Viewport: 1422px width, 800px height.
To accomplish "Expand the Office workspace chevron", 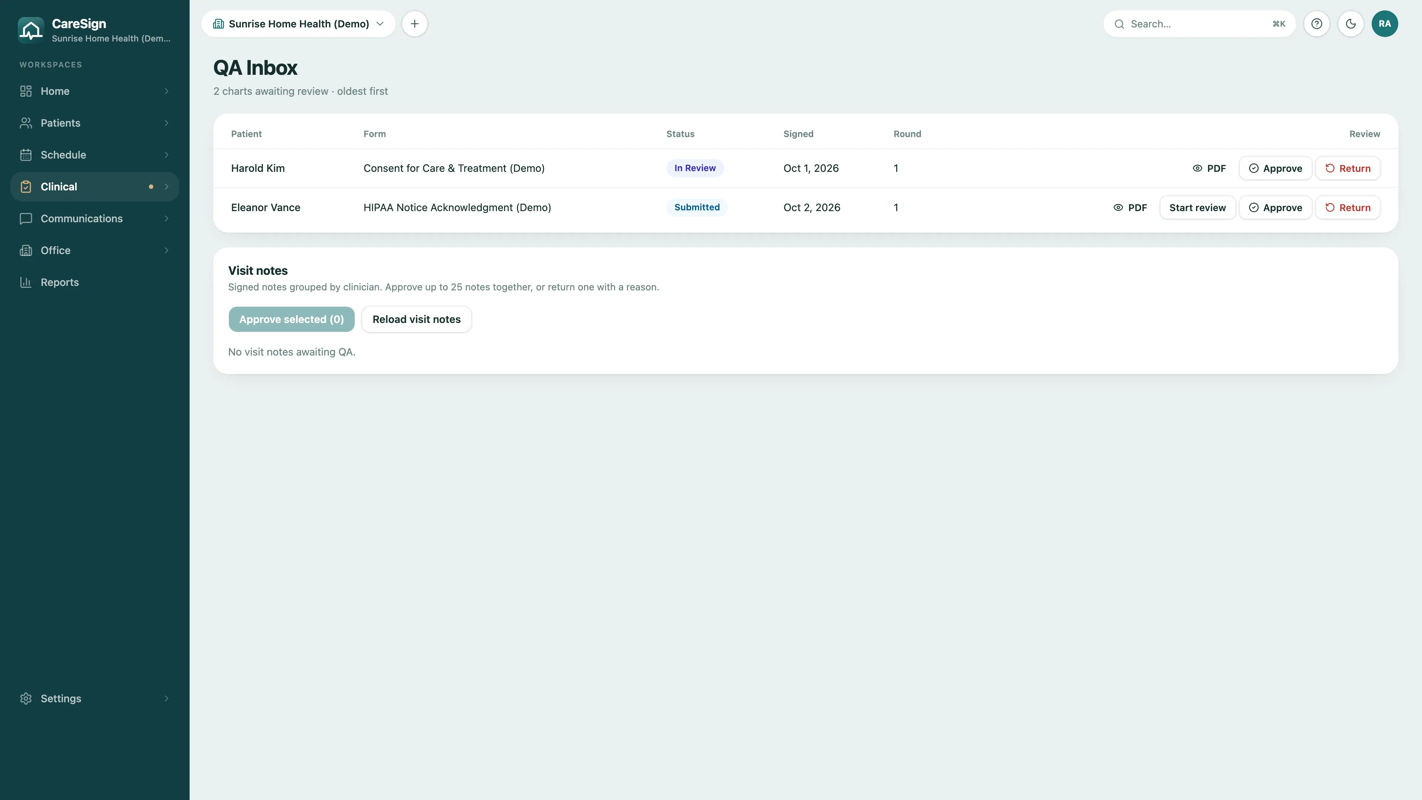I will (166, 250).
